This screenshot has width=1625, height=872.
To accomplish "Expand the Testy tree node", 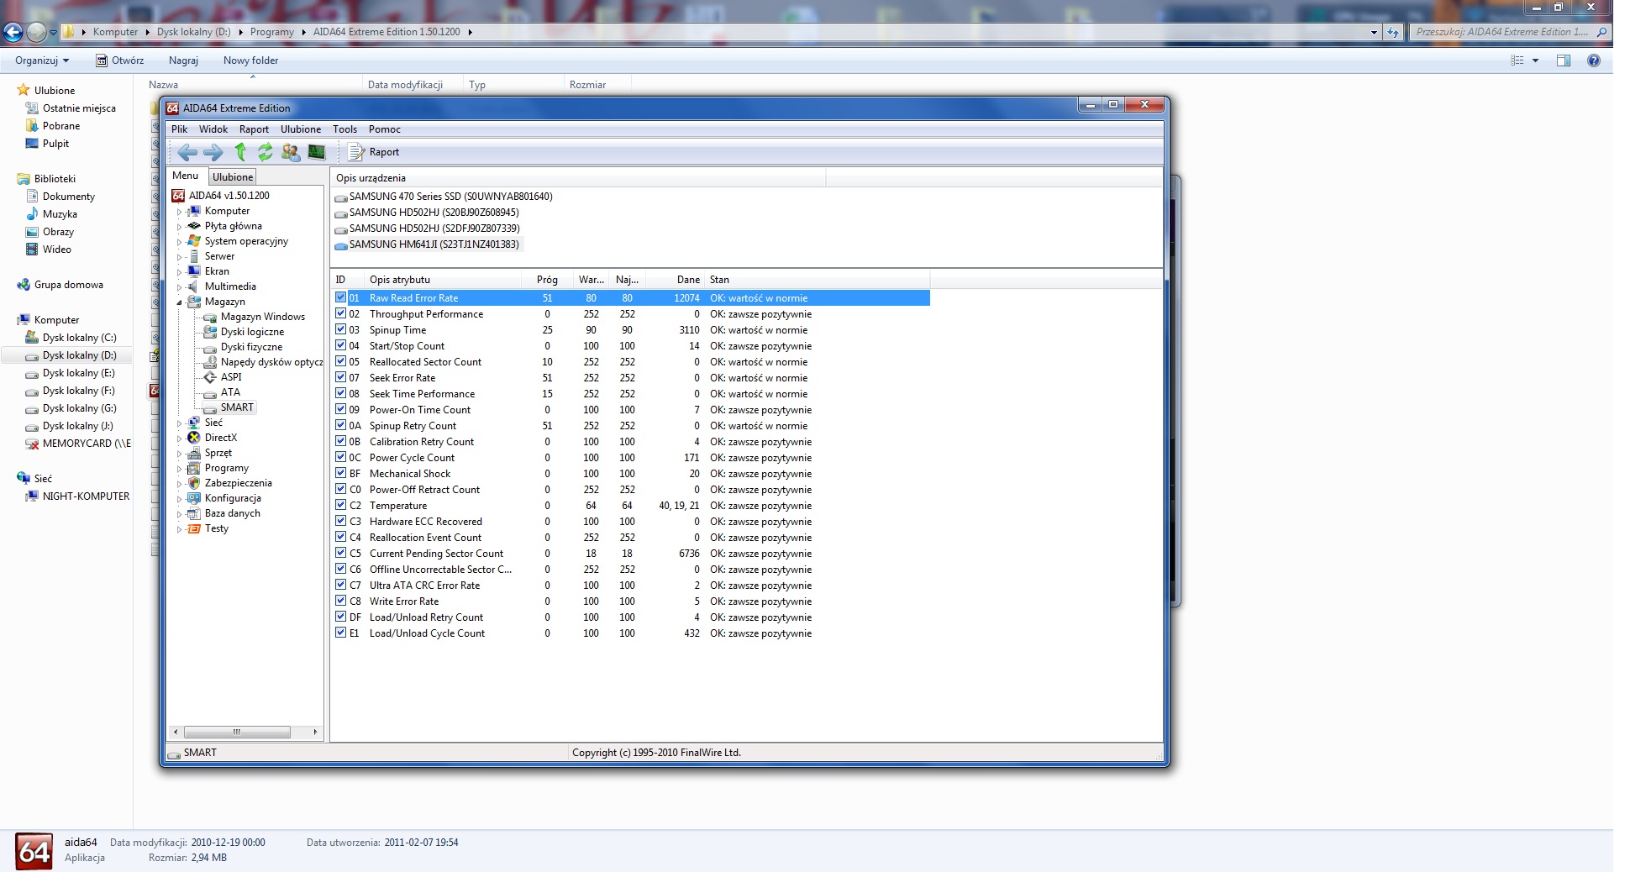I will (x=179, y=529).
